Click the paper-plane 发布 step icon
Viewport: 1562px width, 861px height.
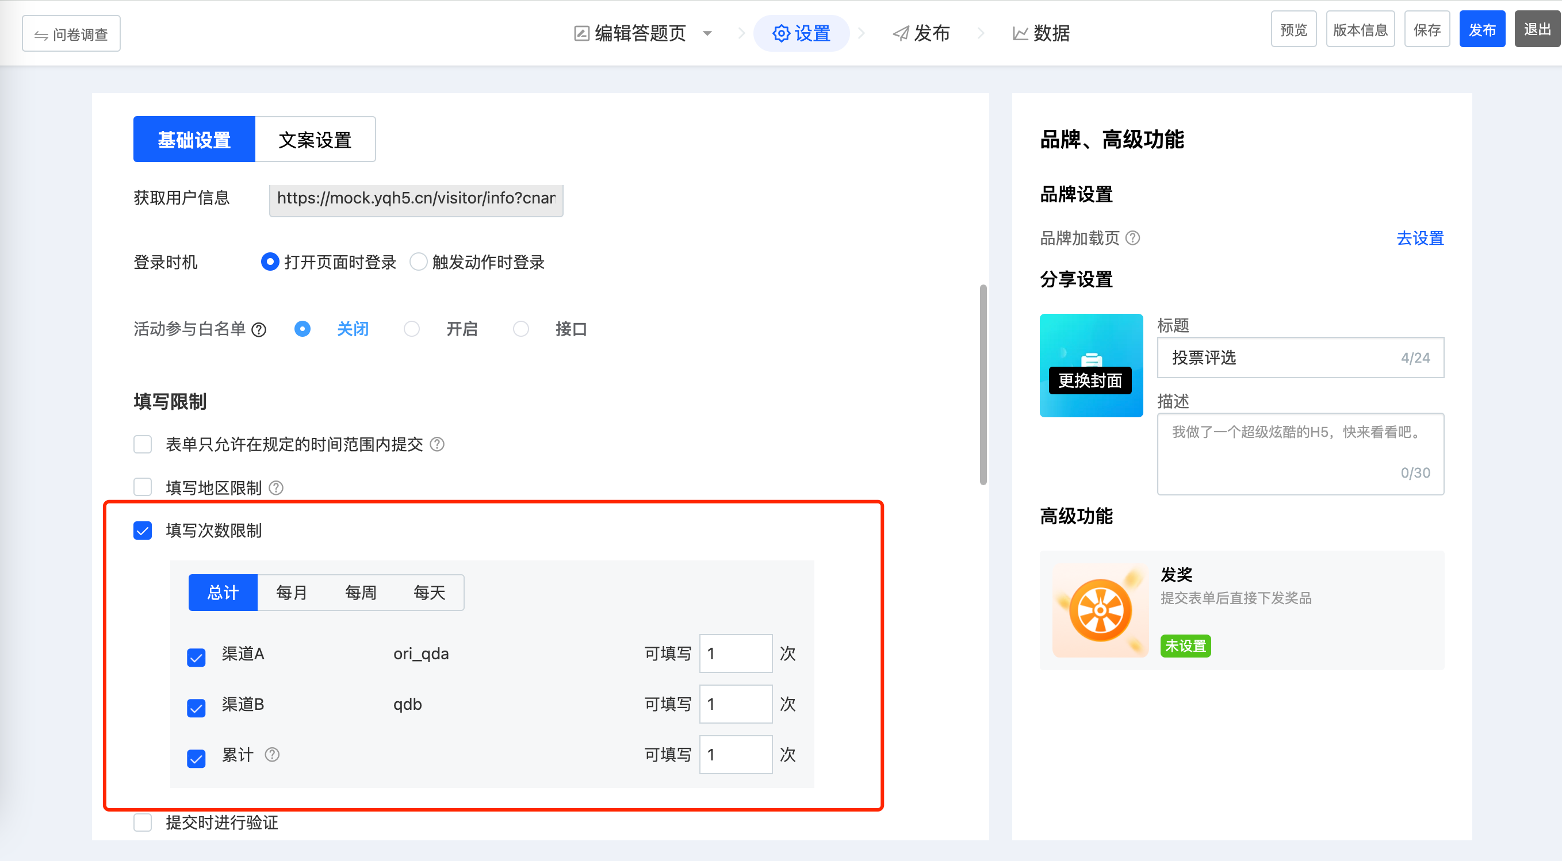[x=901, y=33]
